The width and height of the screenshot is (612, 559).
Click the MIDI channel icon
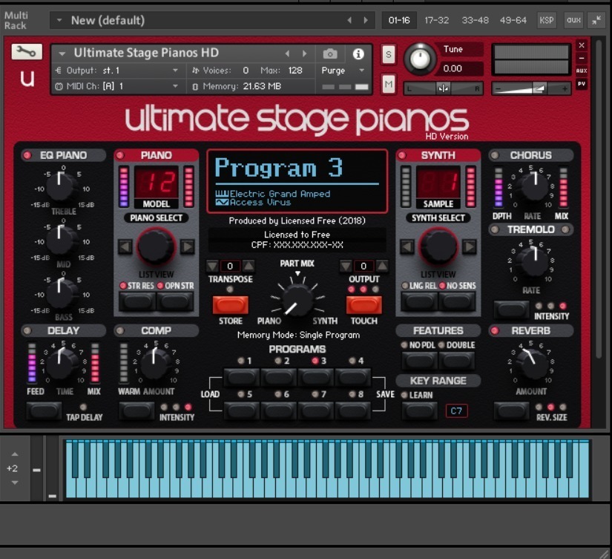click(x=59, y=86)
